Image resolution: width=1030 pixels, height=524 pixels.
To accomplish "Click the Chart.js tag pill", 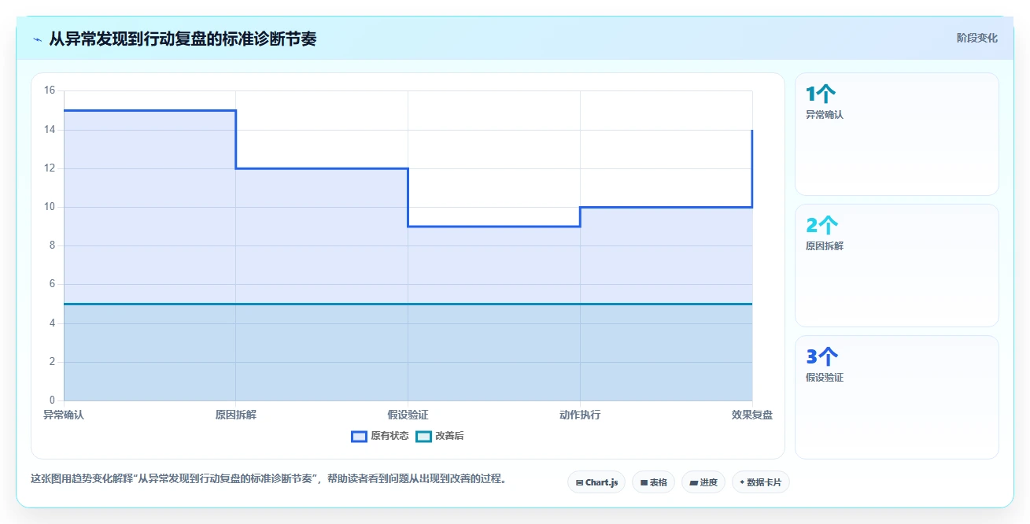I will click(596, 482).
